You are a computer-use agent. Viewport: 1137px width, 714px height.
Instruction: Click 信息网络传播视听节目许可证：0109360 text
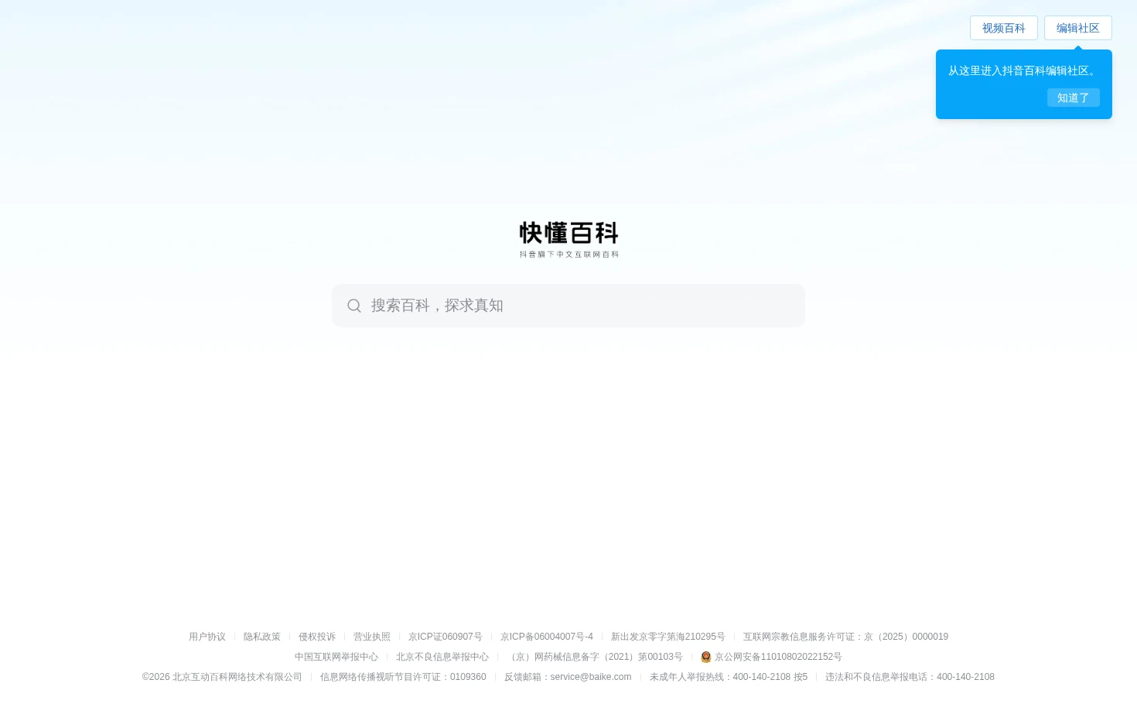(x=403, y=677)
